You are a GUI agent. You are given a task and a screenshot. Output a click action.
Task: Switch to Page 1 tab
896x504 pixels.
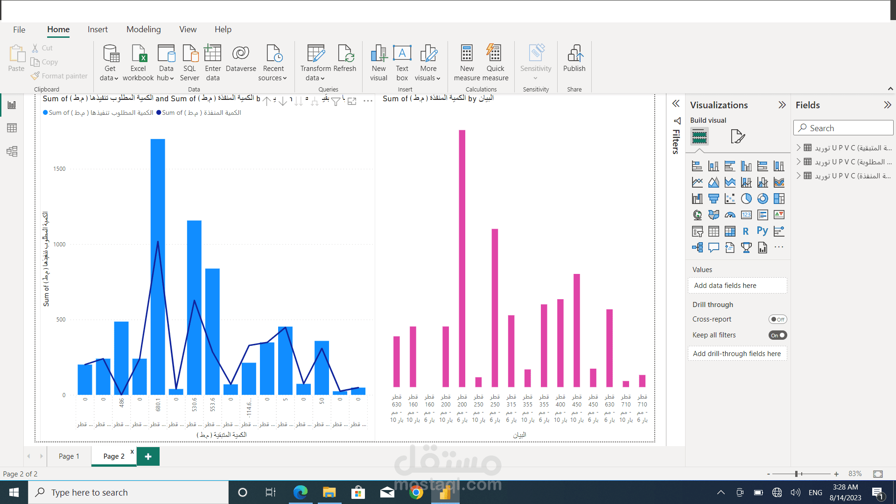point(69,456)
